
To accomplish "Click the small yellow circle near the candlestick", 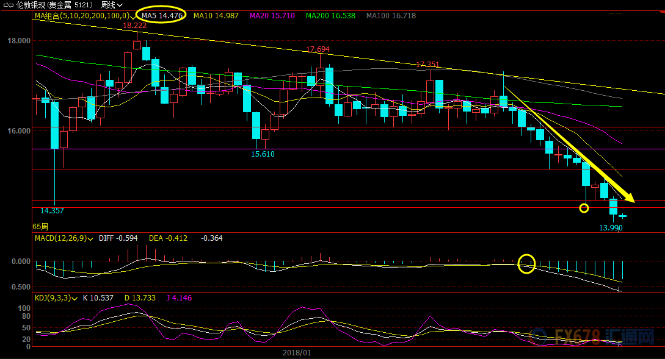I will [584, 208].
